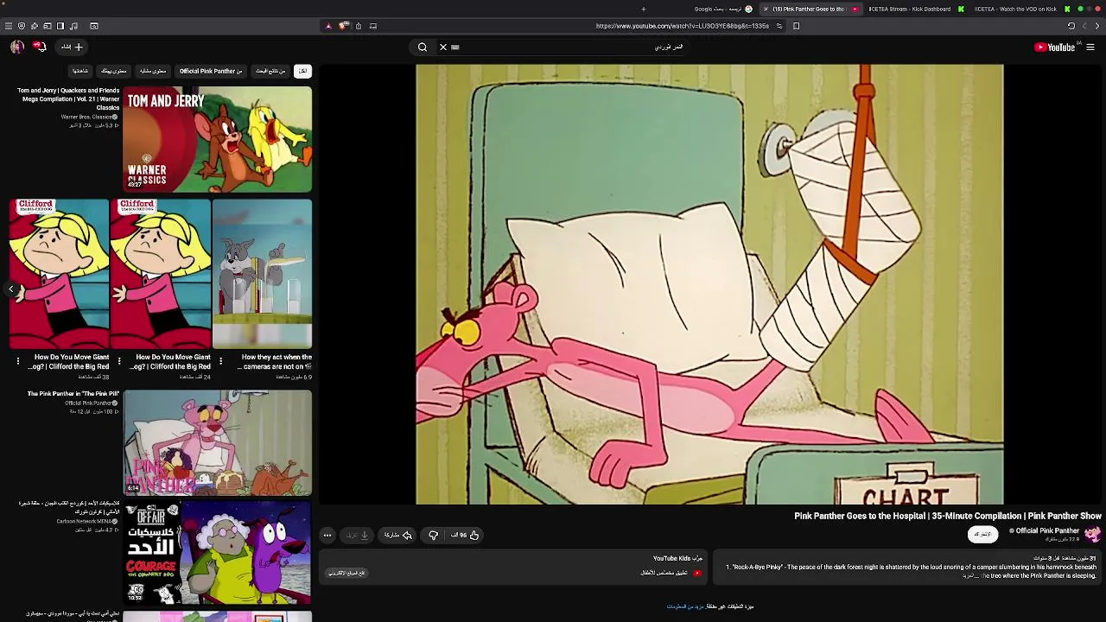This screenshot has width=1106, height=622.
Task: Open the Tom and Jerry Quackers and Friends thumbnail
Action: point(218,139)
